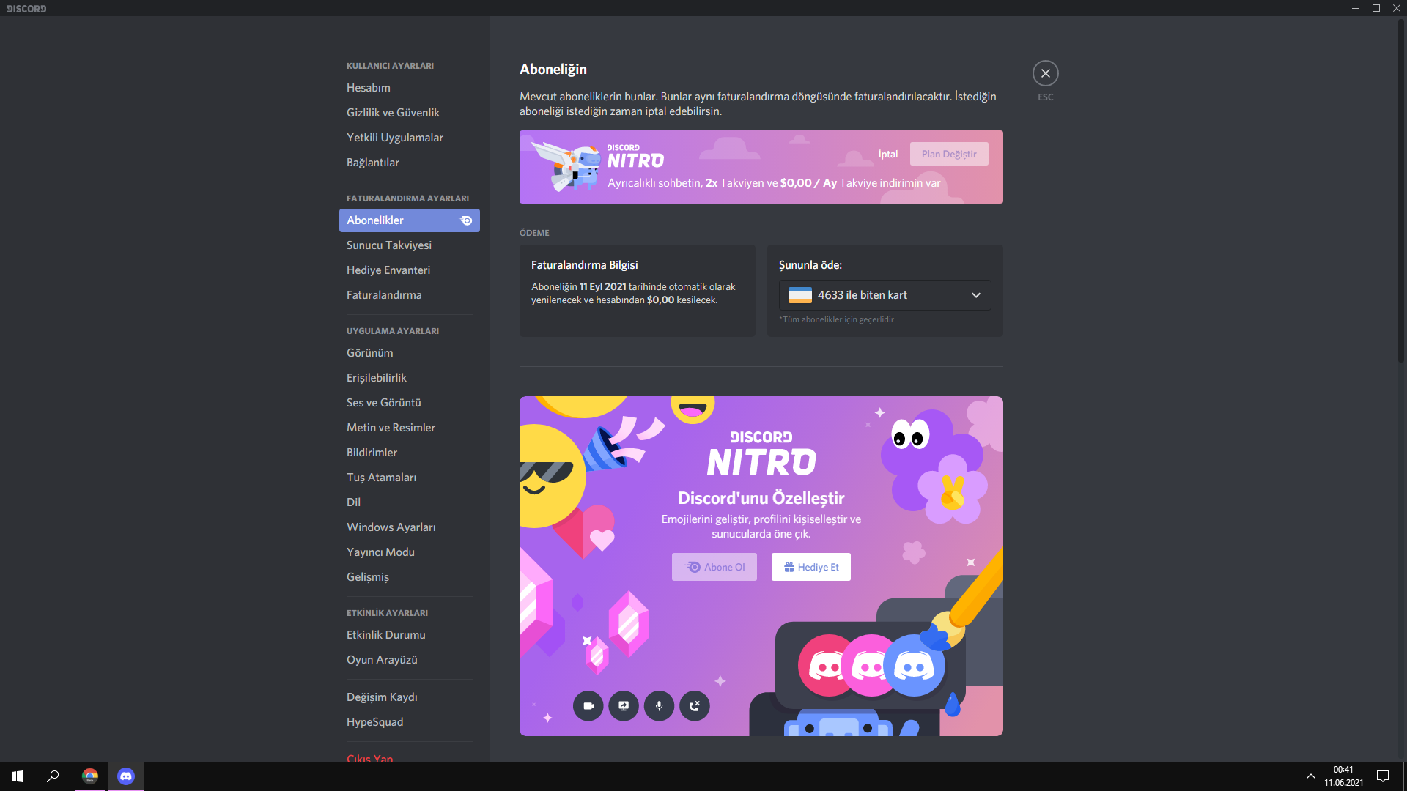Click the screen share icon in banner
This screenshot has height=791, width=1407.
tap(624, 706)
